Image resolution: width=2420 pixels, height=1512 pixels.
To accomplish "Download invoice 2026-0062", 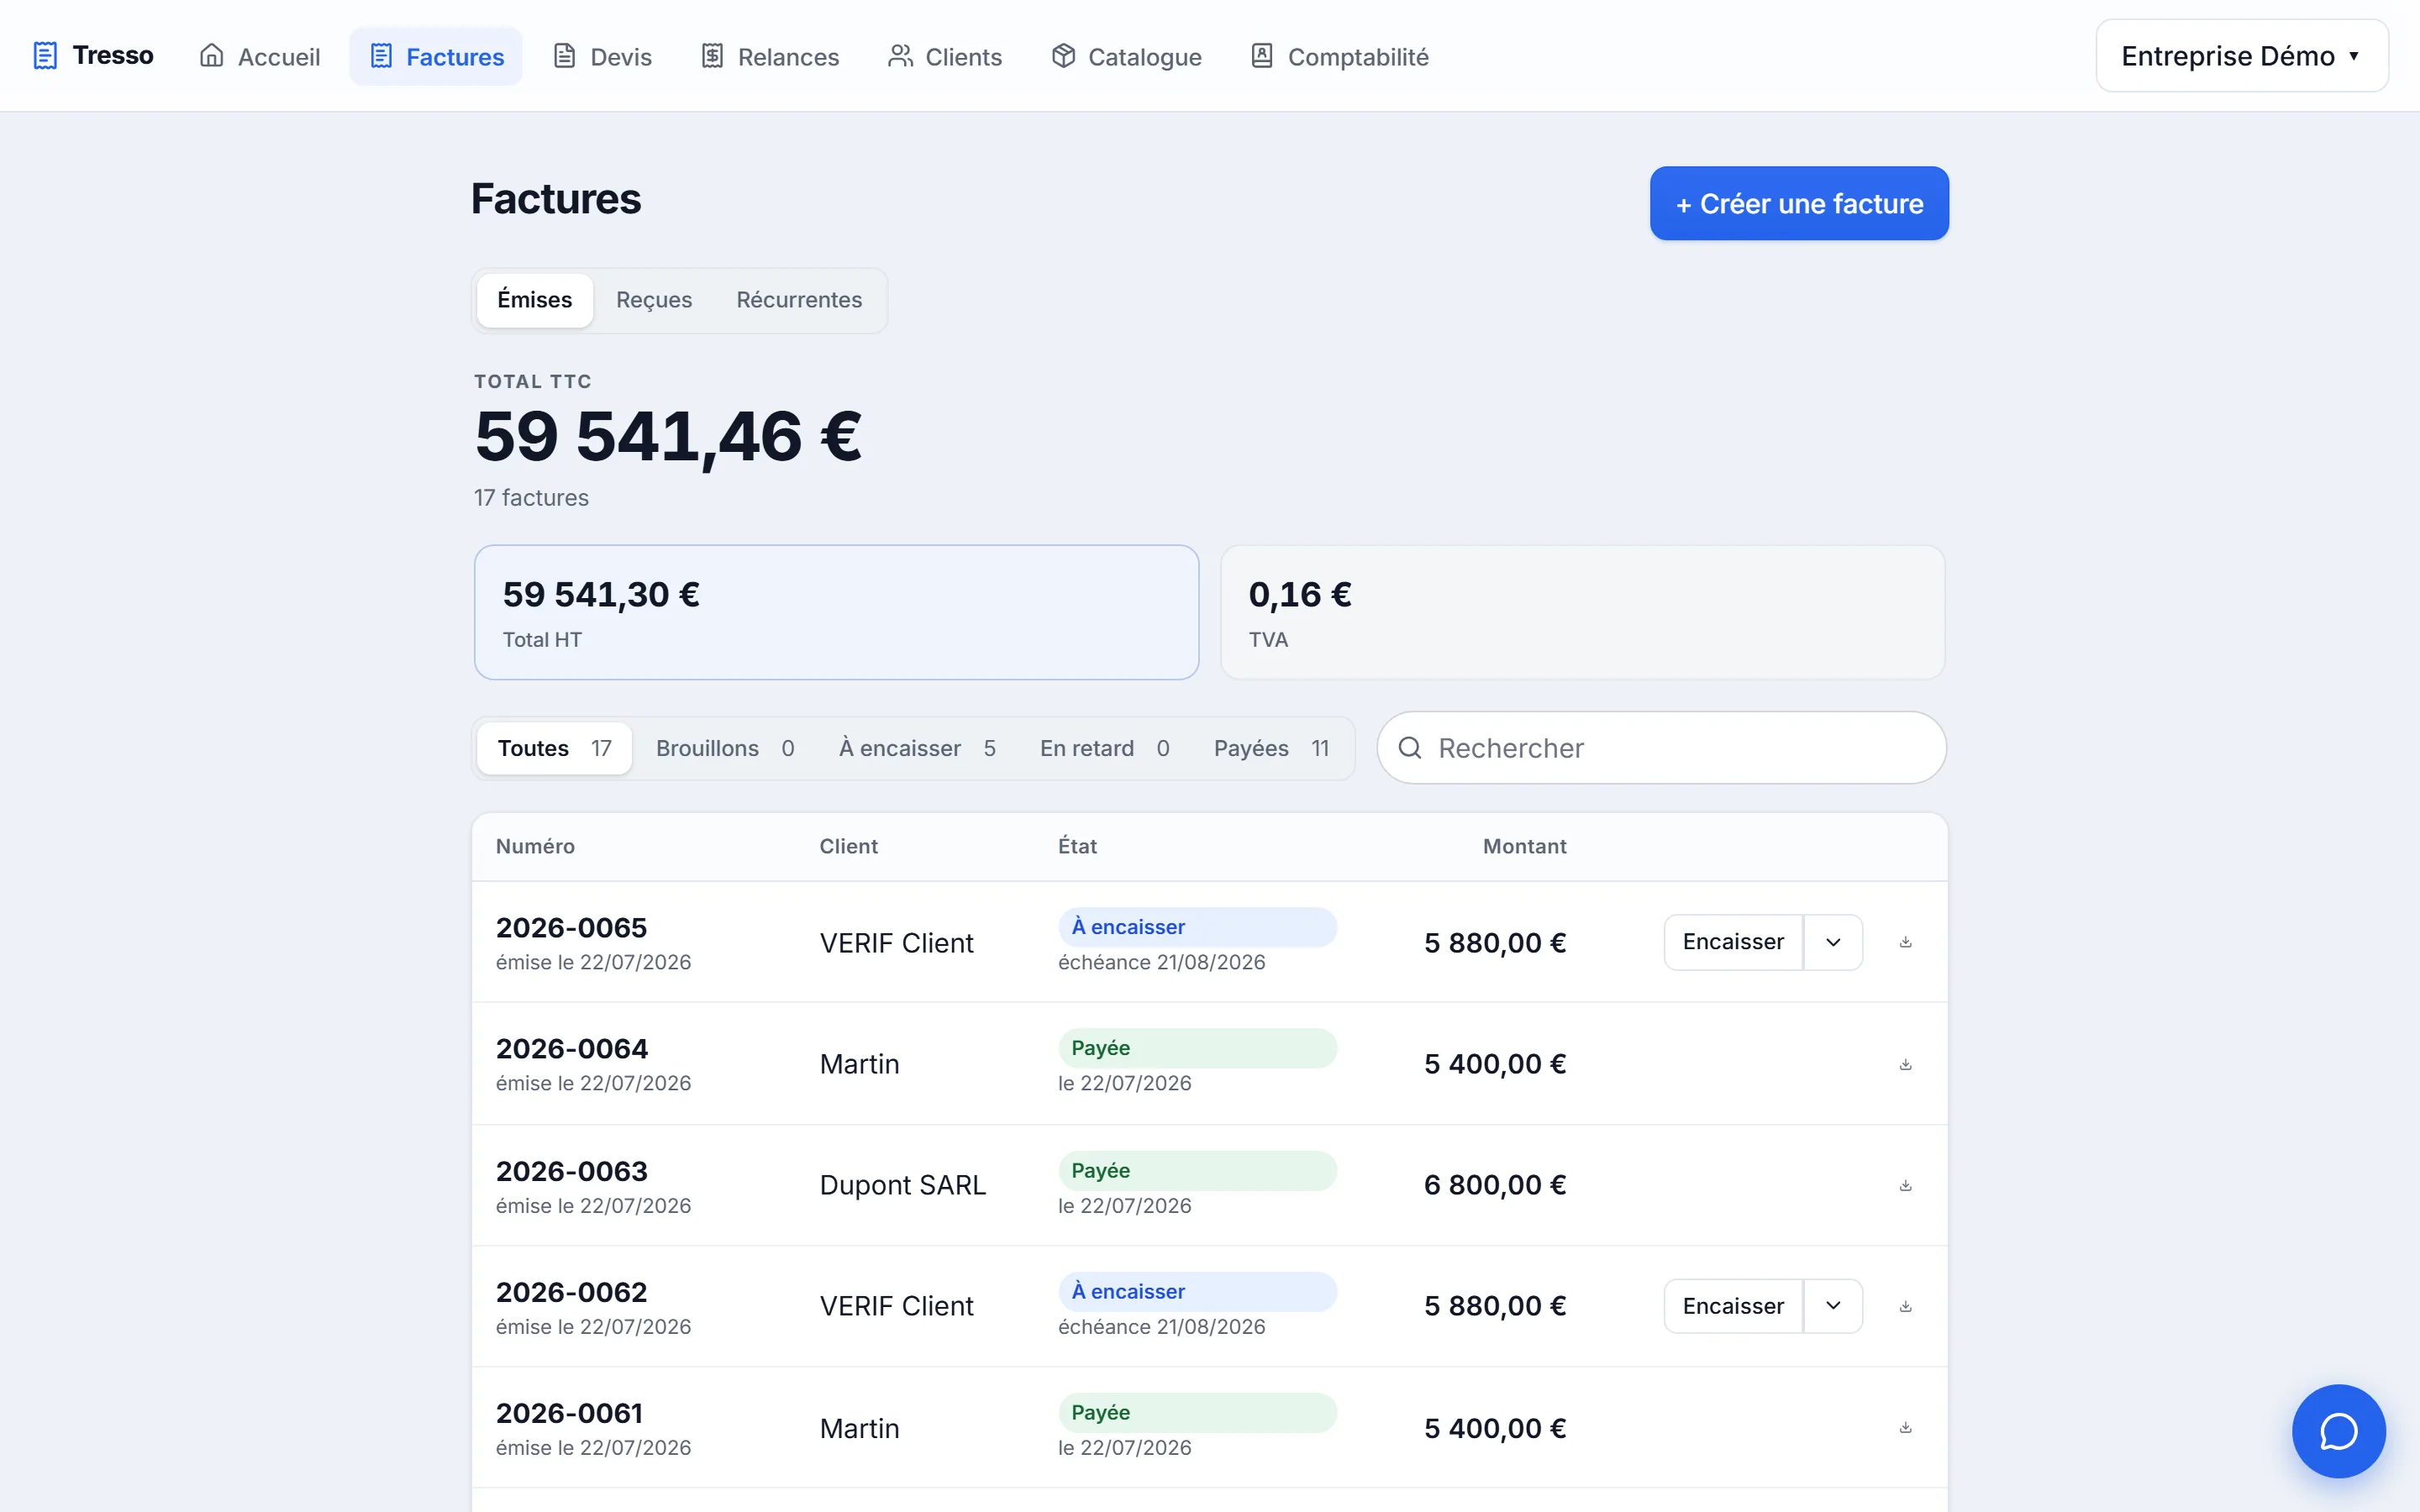I will coord(1905,1306).
